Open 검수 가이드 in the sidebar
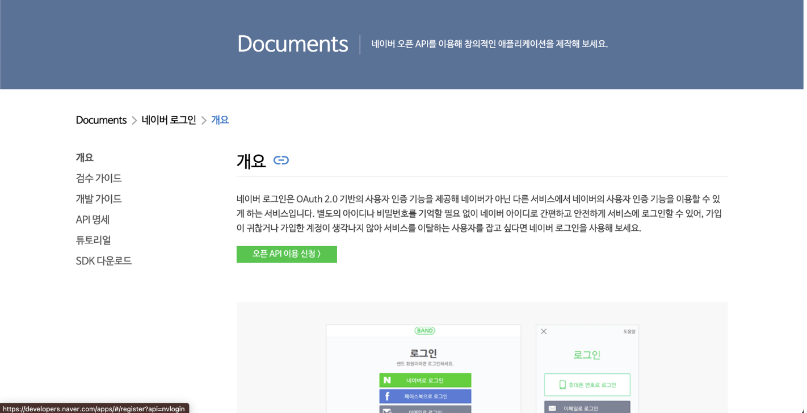 pos(99,179)
